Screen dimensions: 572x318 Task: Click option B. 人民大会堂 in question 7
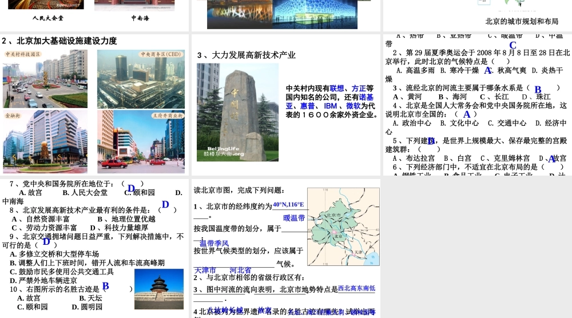click(85, 192)
